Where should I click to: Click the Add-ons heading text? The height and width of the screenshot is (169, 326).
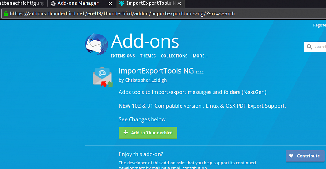click(x=145, y=41)
